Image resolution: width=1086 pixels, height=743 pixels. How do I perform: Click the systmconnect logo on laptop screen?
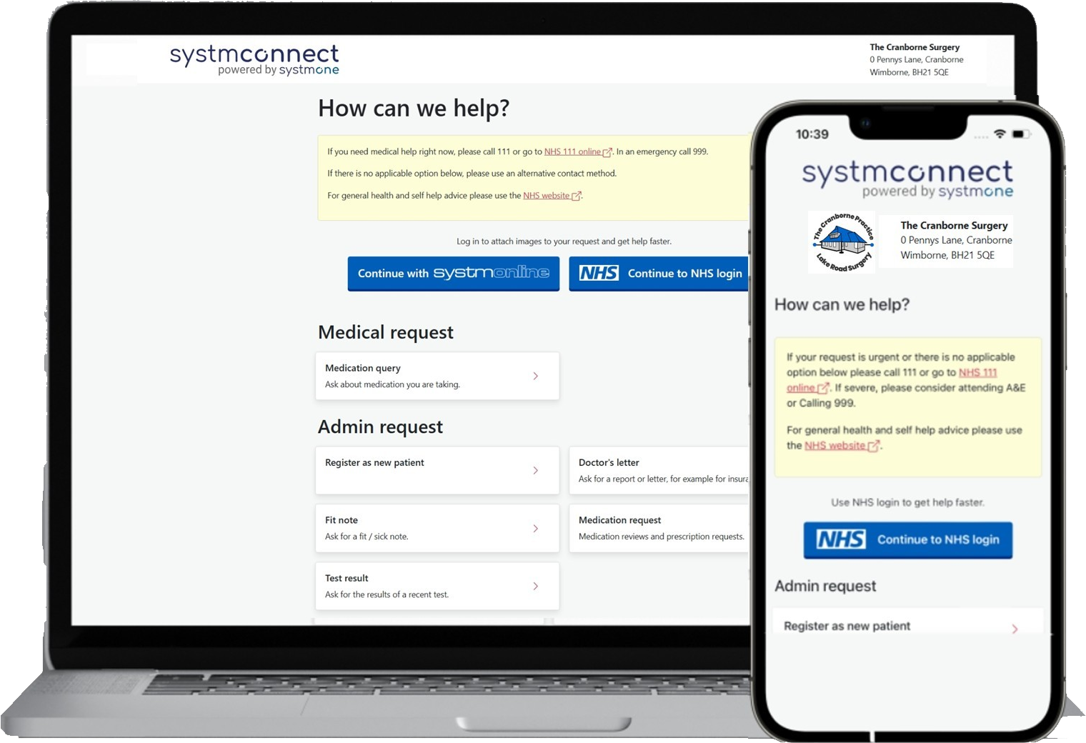pos(254,59)
